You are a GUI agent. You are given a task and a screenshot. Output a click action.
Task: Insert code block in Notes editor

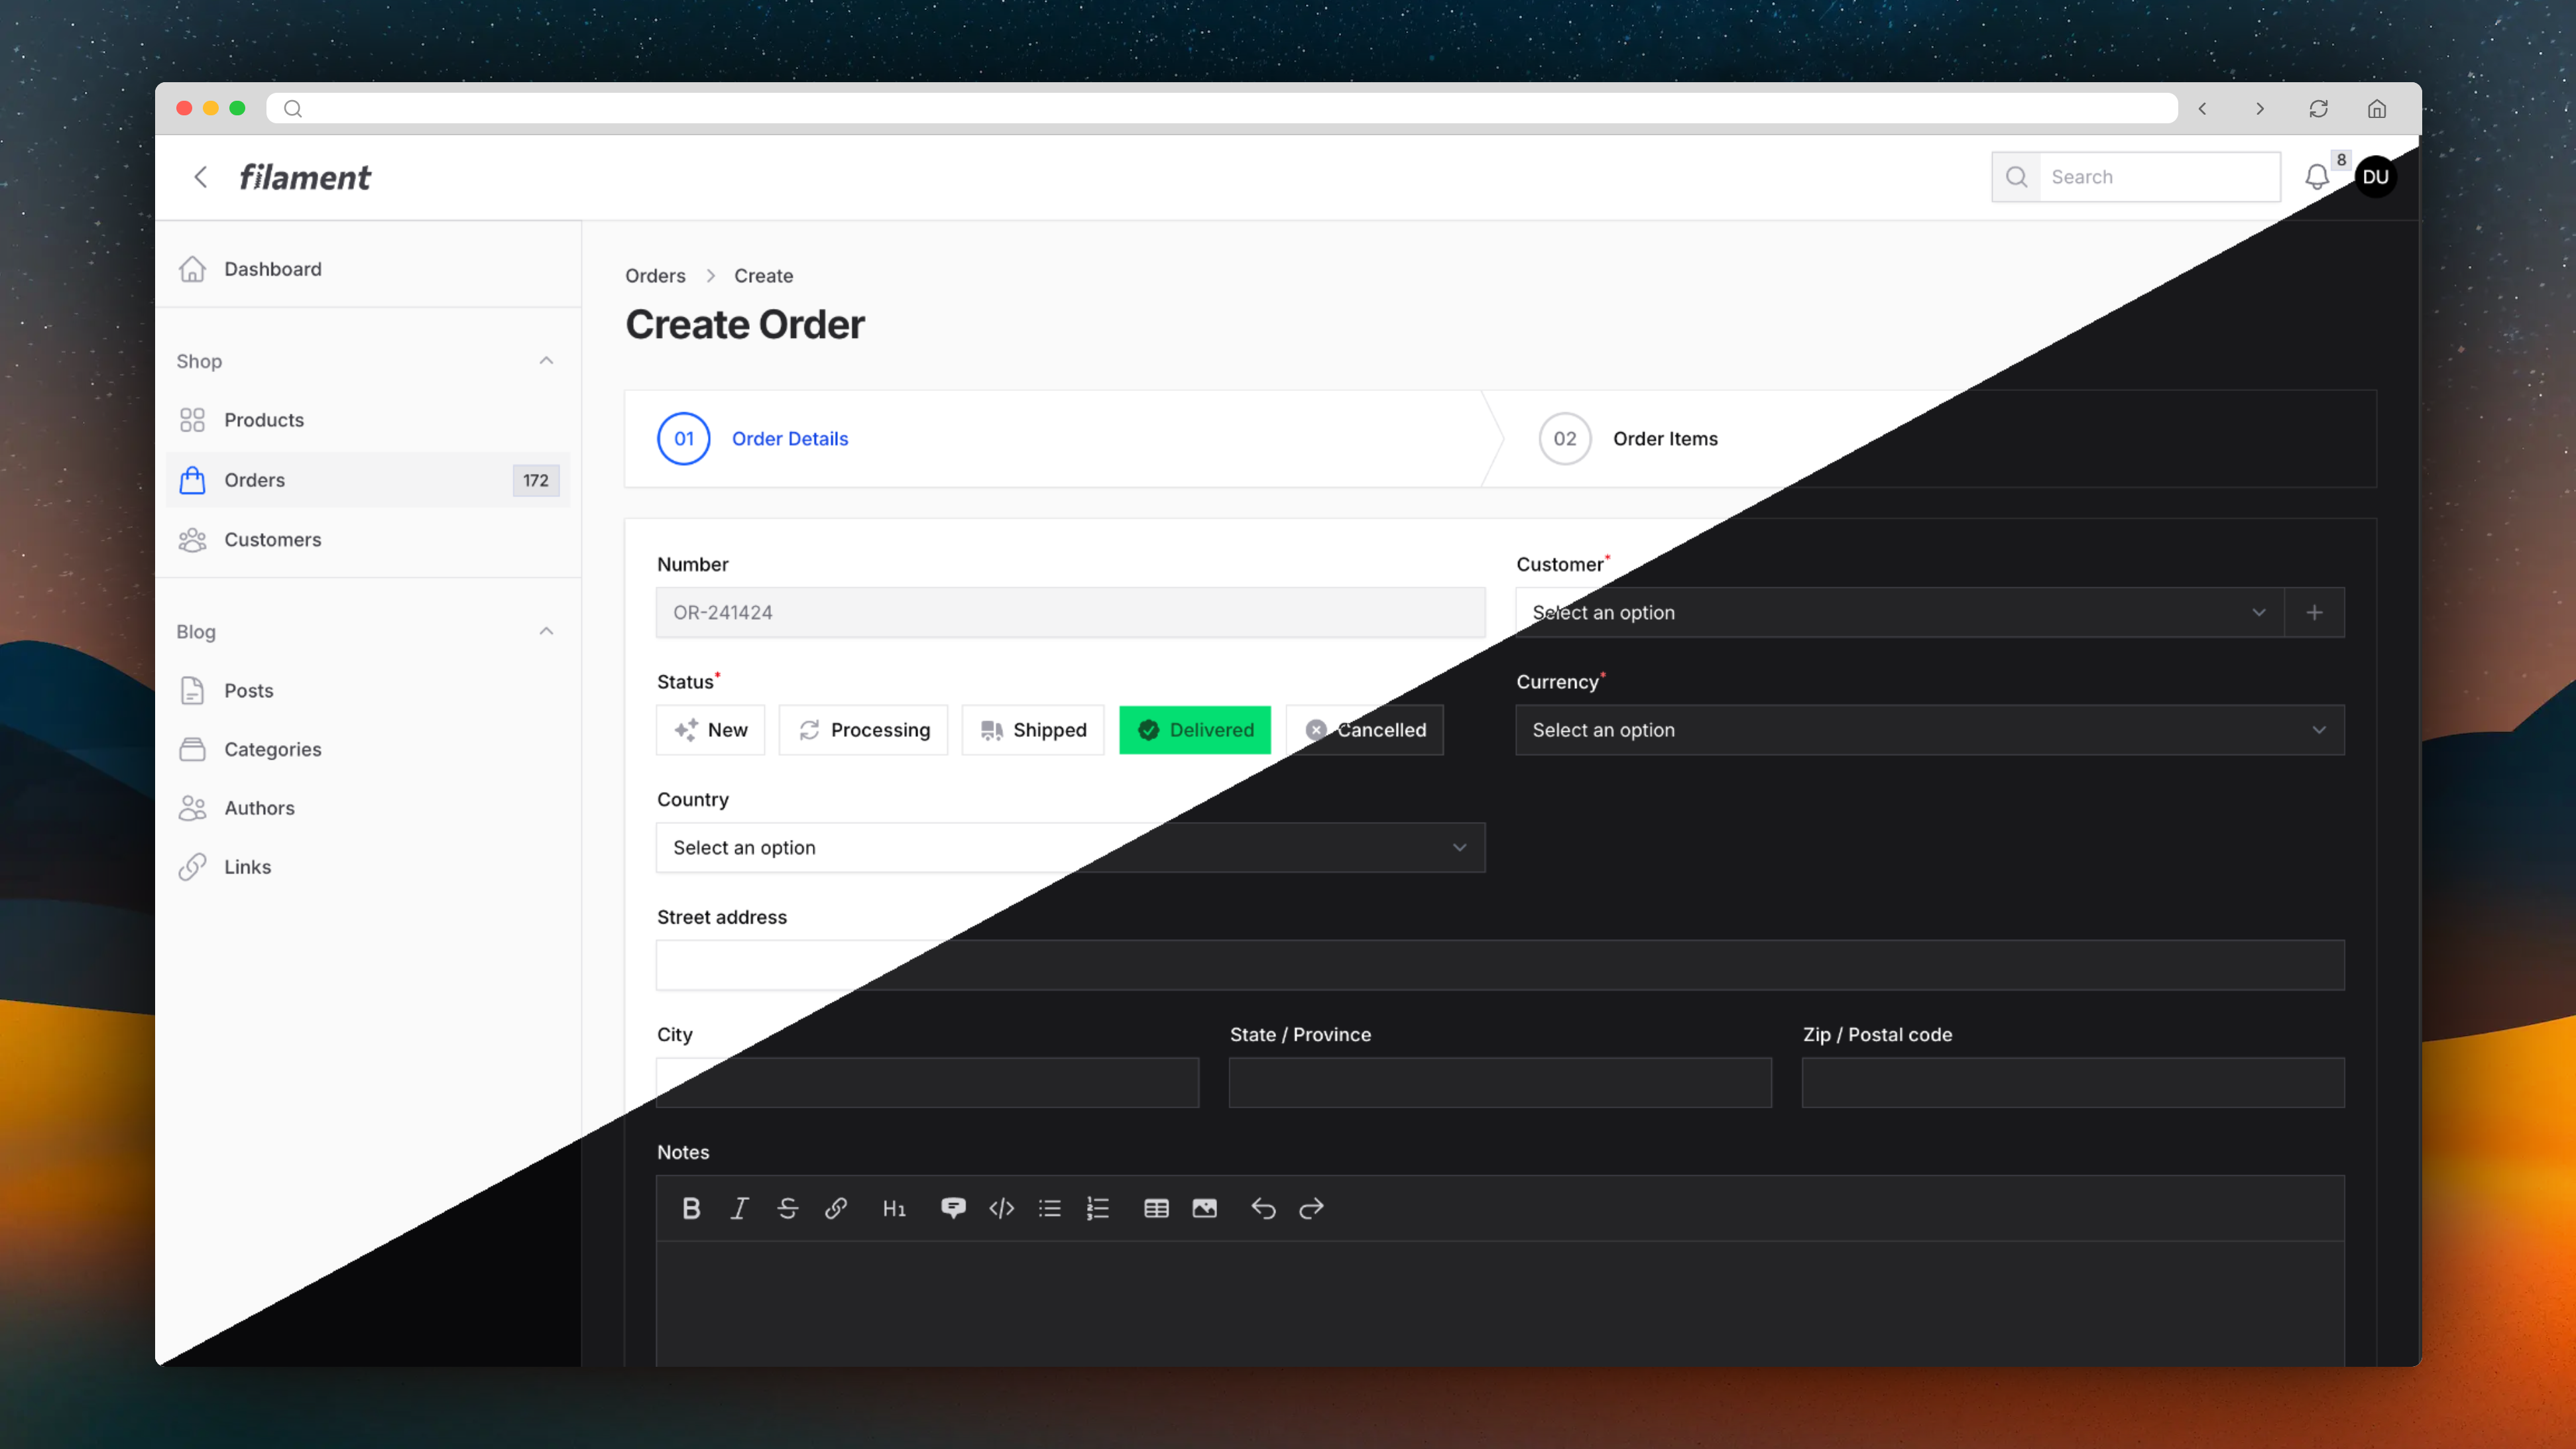[1001, 1208]
